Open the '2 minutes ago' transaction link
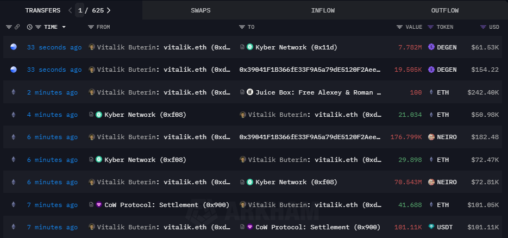 click(x=52, y=92)
